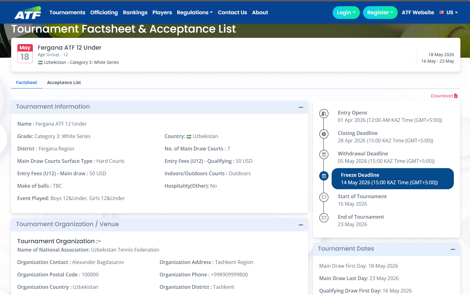Go to the Officiating page
The image size is (470, 295).
pyautogui.click(x=104, y=12)
